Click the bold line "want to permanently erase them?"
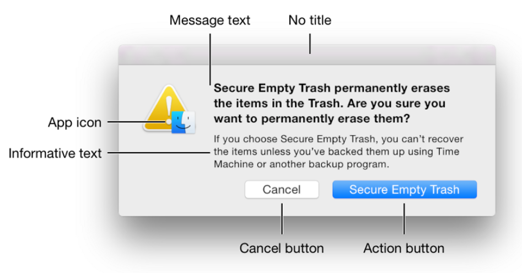 315,118
